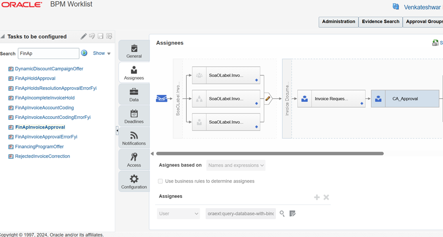Click the Evidence Search button
Screen dimensions: 443x237
pos(381,22)
